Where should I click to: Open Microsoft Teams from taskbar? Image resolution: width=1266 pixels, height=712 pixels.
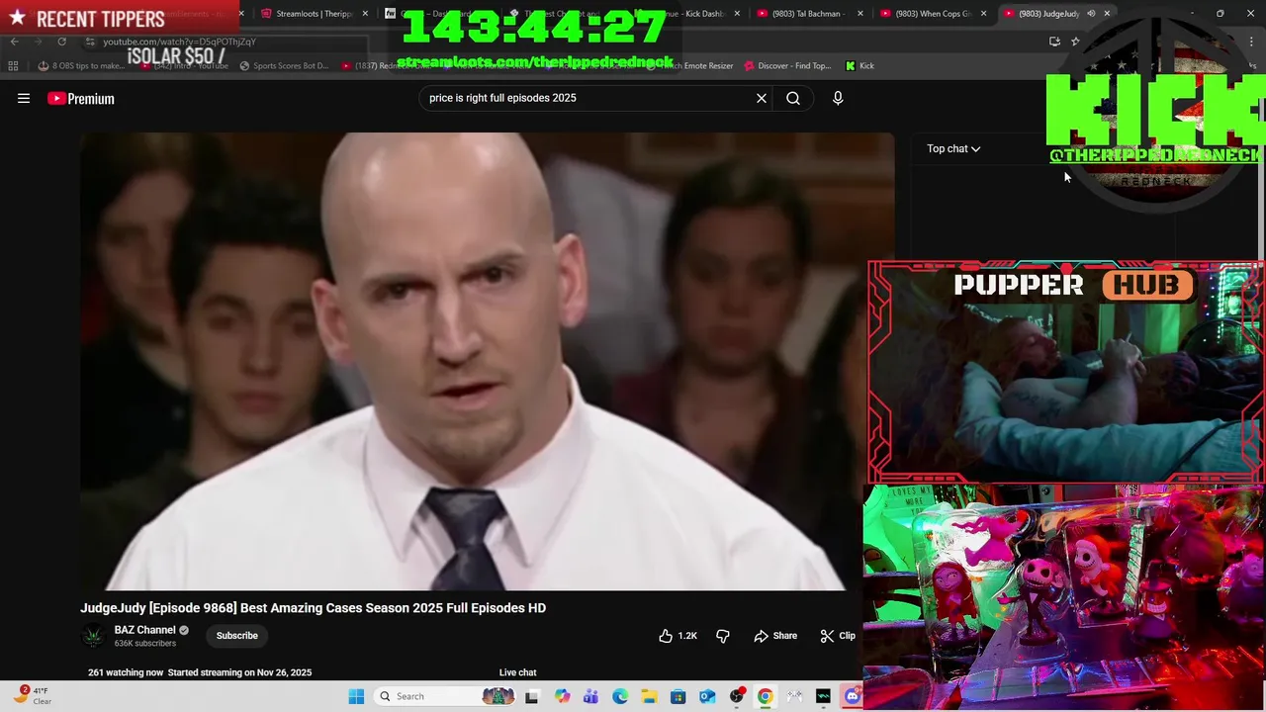click(591, 696)
